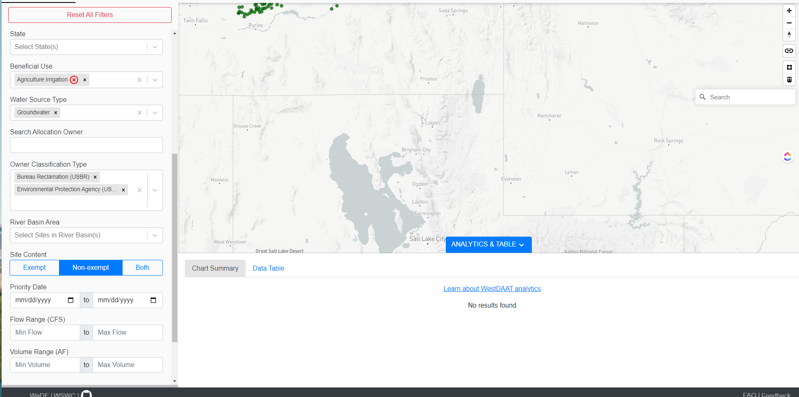This screenshot has height=397, width=799.
Task: Open the Chart Summary tab
Action: (215, 268)
